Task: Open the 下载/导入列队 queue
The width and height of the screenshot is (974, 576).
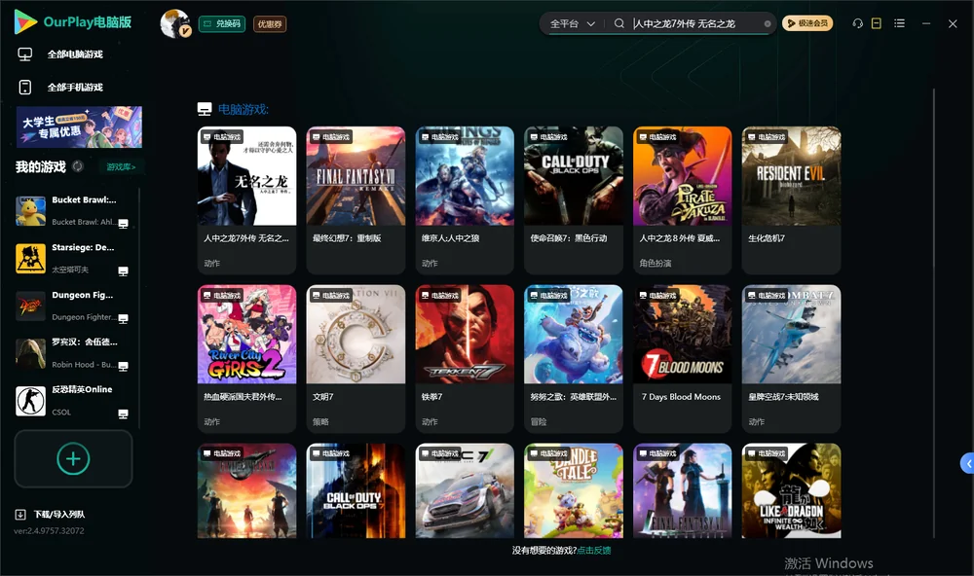Action: 50,515
